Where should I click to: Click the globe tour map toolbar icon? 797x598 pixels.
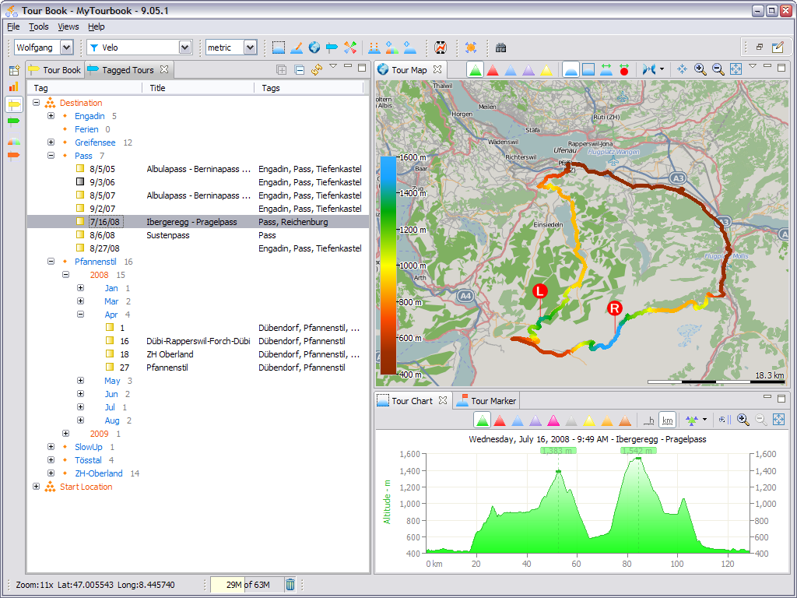pos(314,47)
